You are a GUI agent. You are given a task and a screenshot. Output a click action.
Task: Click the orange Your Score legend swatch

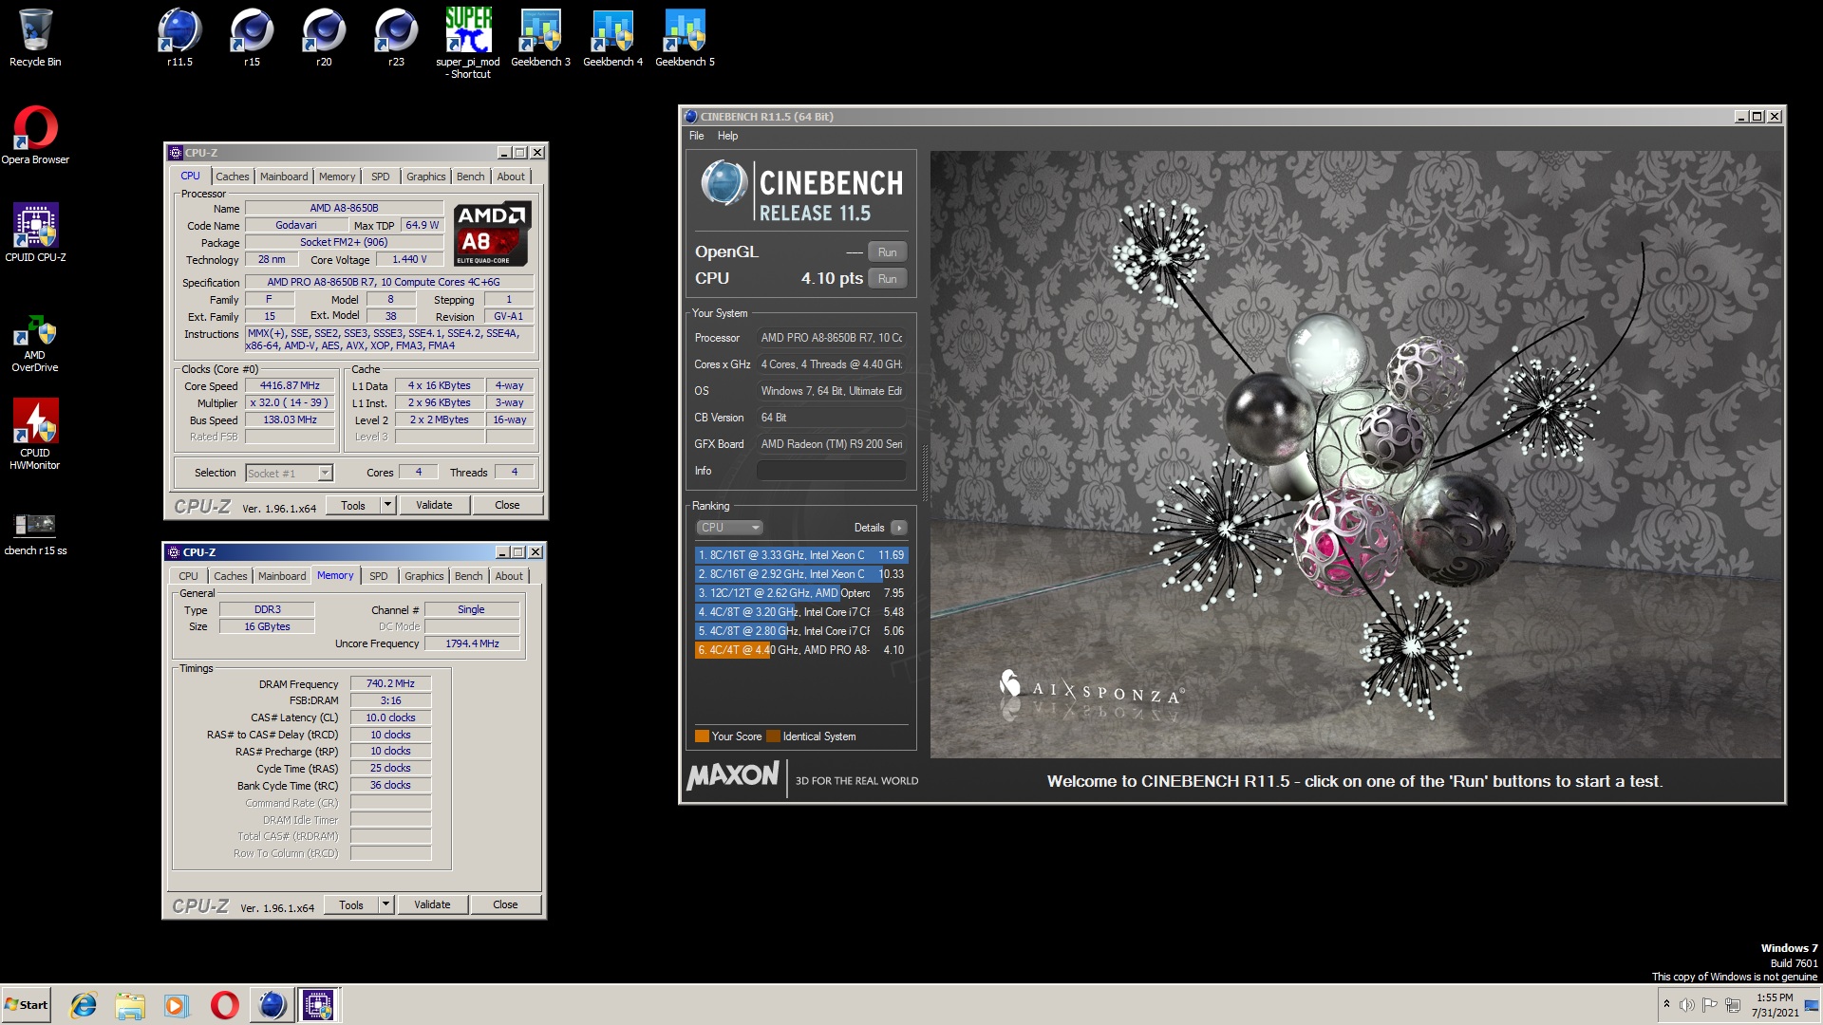[702, 736]
